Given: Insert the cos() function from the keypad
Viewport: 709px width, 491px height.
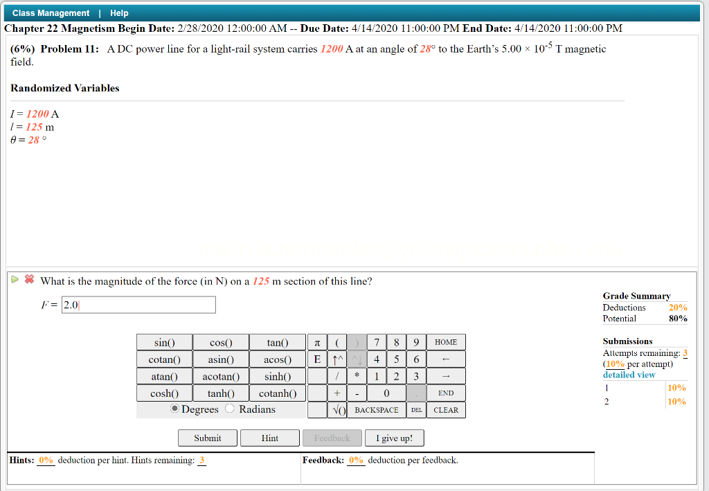Looking at the screenshot, I should [x=220, y=341].
